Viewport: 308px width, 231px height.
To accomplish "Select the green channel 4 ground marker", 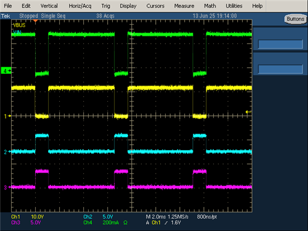I will point(6,71).
